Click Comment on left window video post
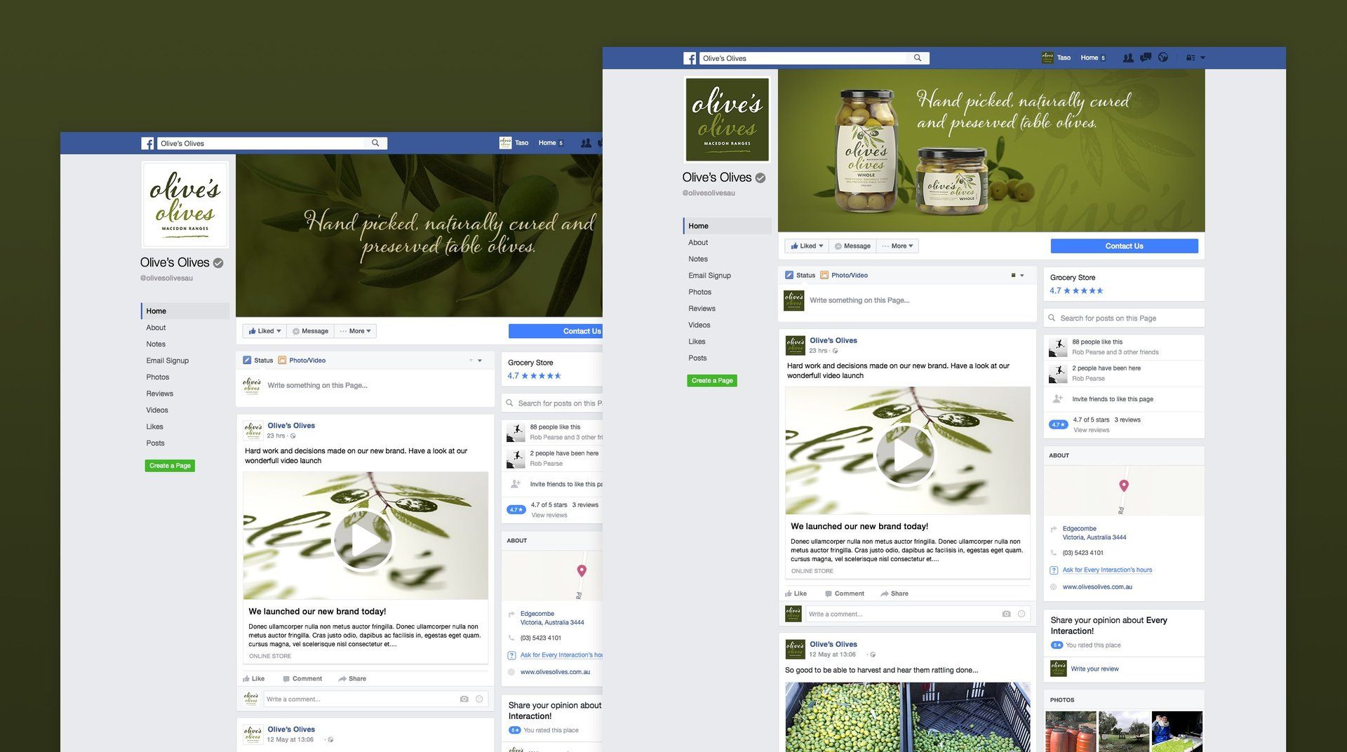1347x752 pixels. pyautogui.click(x=302, y=678)
